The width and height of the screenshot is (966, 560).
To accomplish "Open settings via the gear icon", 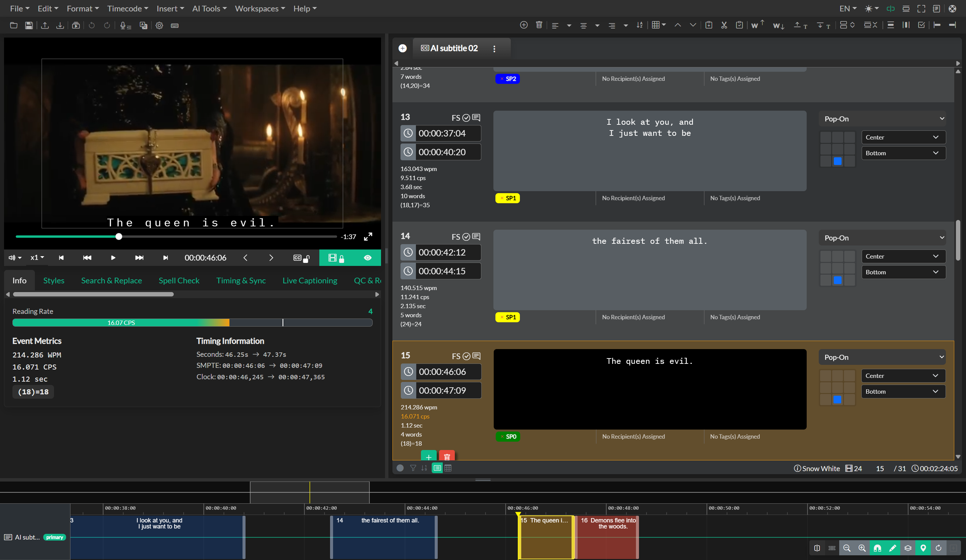I will 159,25.
